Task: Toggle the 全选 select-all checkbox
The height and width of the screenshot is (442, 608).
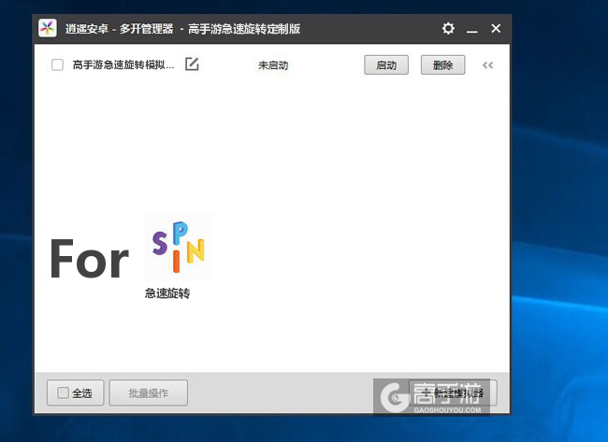Action: coord(63,392)
